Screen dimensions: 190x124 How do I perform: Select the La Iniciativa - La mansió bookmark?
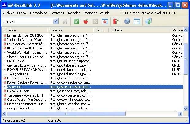point(26,44)
